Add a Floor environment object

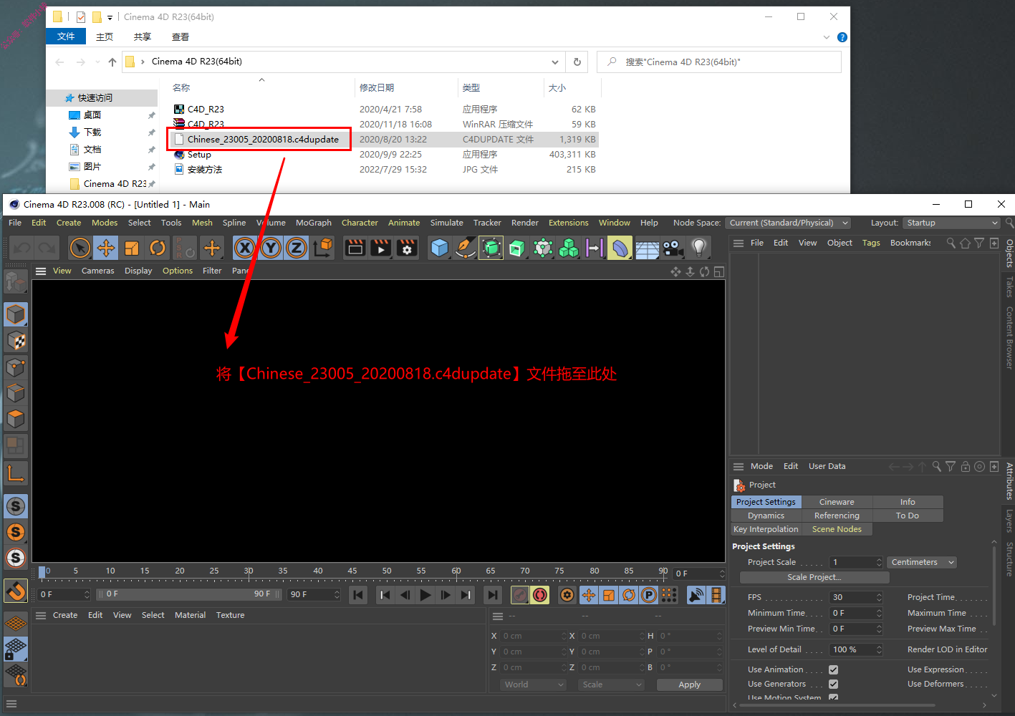[647, 248]
